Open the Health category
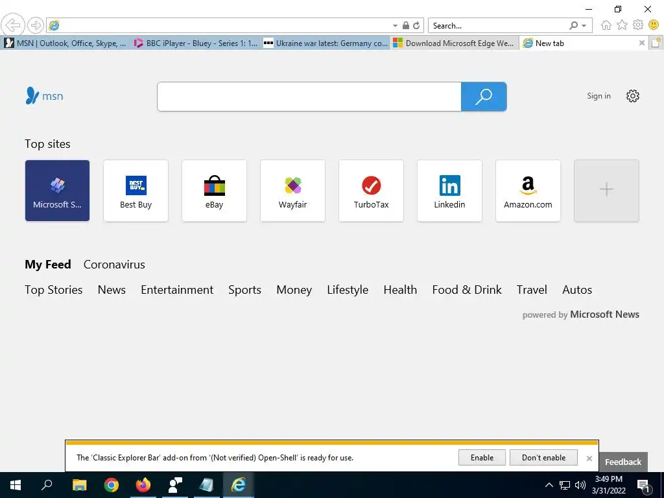The height and width of the screenshot is (498, 664). pos(400,290)
